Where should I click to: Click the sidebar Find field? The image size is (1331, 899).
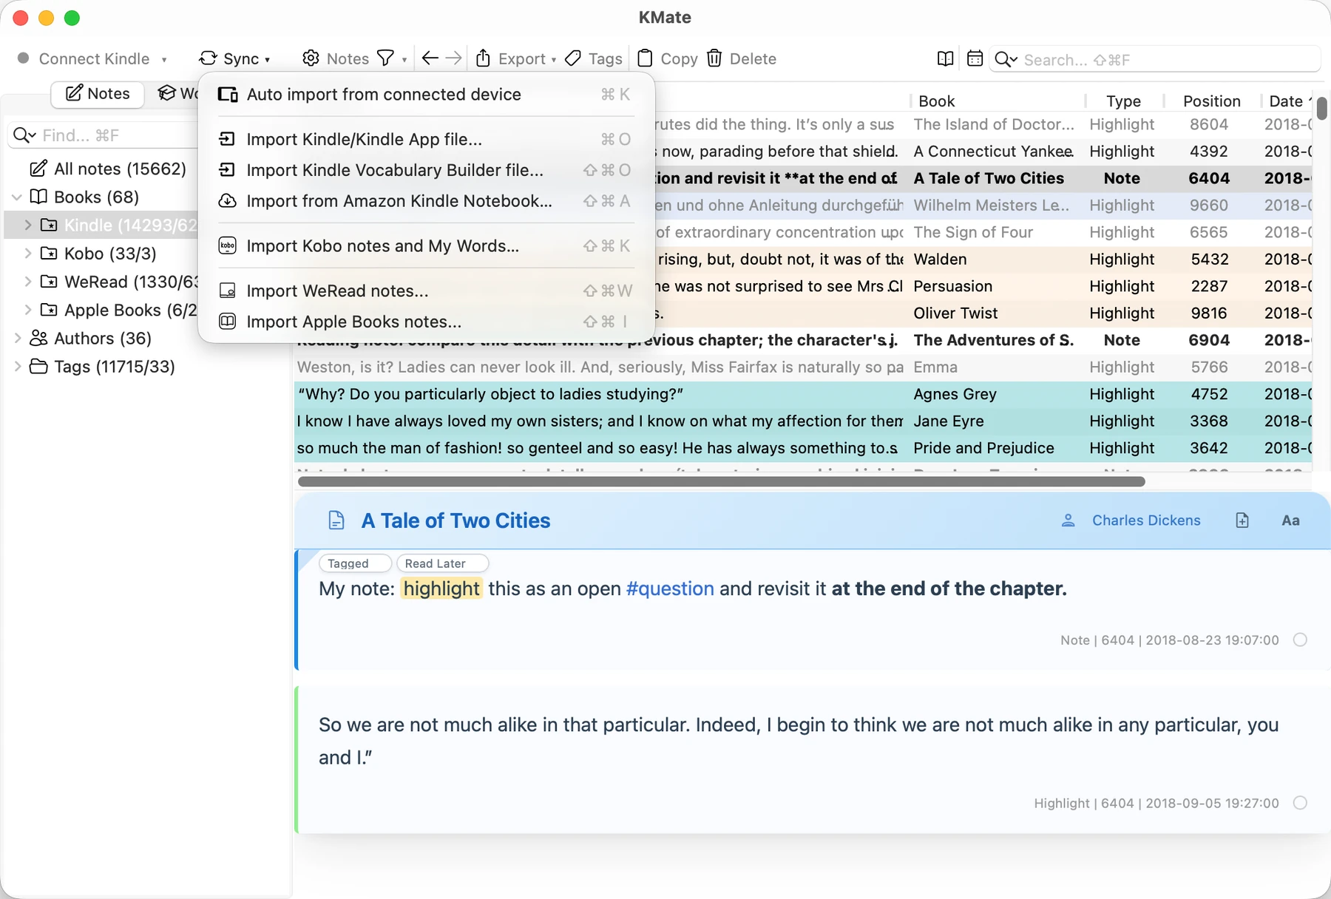click(104, 135)
